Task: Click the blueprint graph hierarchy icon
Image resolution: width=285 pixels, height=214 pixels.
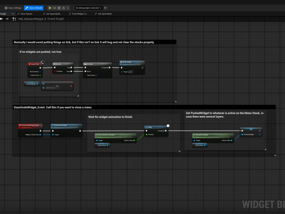Action: click(14, 19)
